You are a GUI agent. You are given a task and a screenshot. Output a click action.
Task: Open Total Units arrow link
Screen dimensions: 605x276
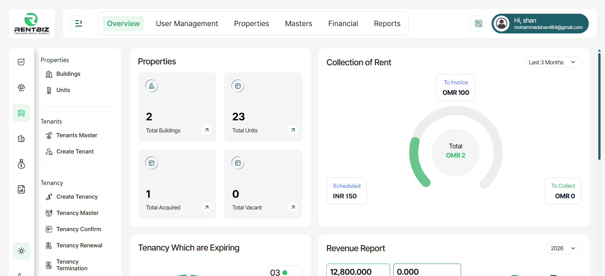click(293, 130)
